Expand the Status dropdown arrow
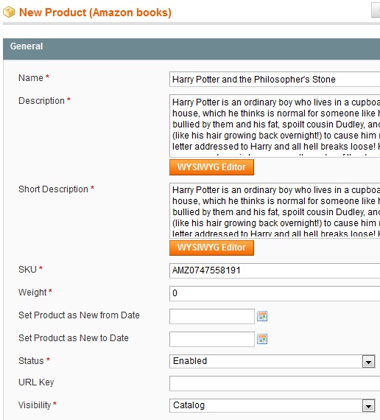 coord(368,362)
